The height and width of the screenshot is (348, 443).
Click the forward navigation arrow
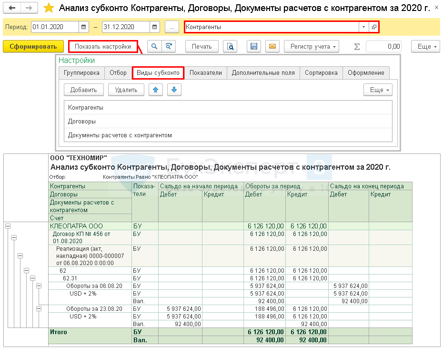(x=29, y=8)
